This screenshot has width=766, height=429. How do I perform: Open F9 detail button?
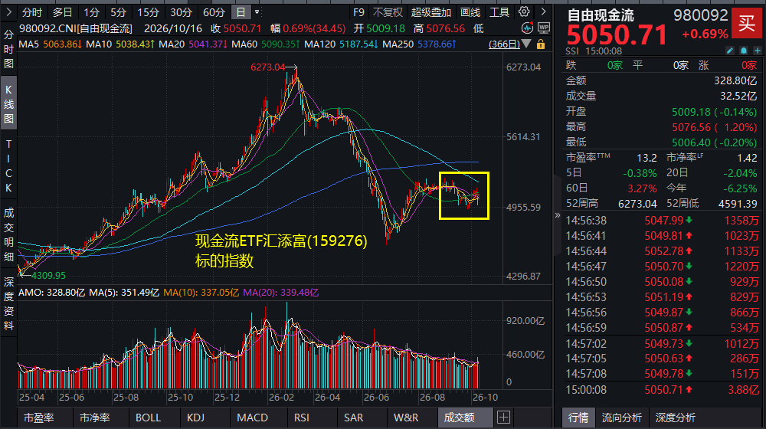click(x=358, y=12)
